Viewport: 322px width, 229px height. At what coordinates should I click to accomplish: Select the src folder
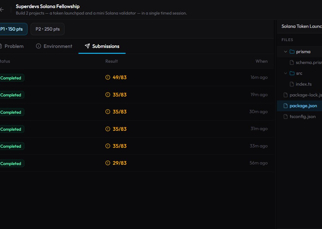click(x=299, y=73)
